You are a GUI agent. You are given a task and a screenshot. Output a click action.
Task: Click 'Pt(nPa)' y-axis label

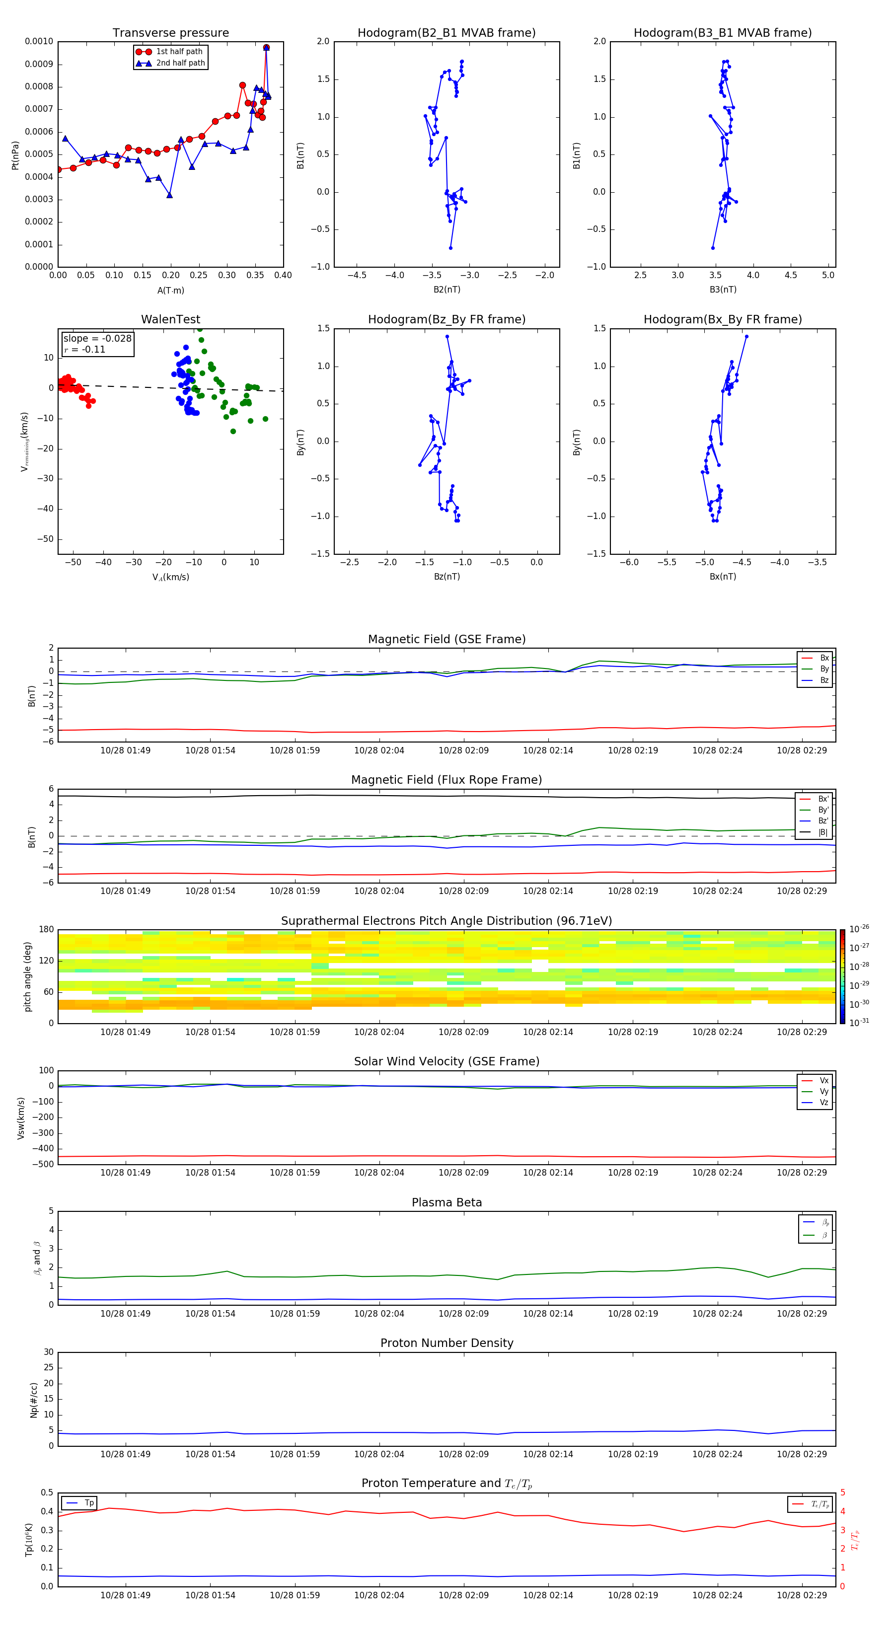[x=15, y=154]
